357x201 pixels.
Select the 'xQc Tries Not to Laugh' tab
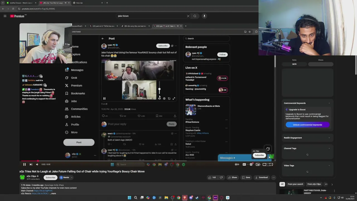pos(54,3)
